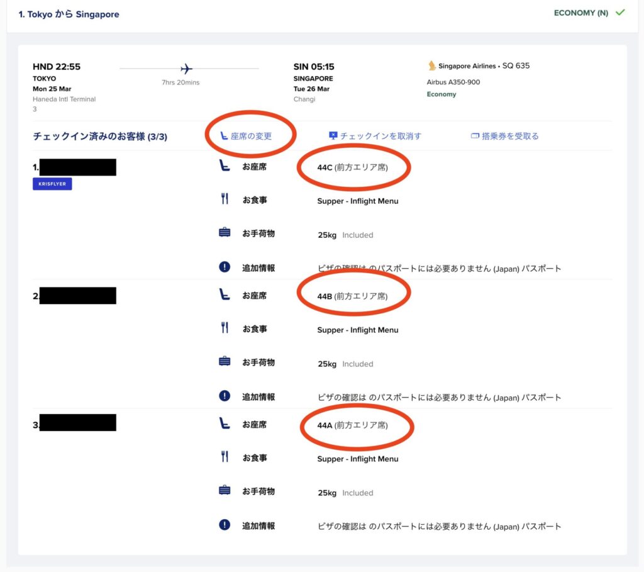Click the departure time HND 22:55
644x572 pixels.
pyautogui.click(x=57, y=67)
